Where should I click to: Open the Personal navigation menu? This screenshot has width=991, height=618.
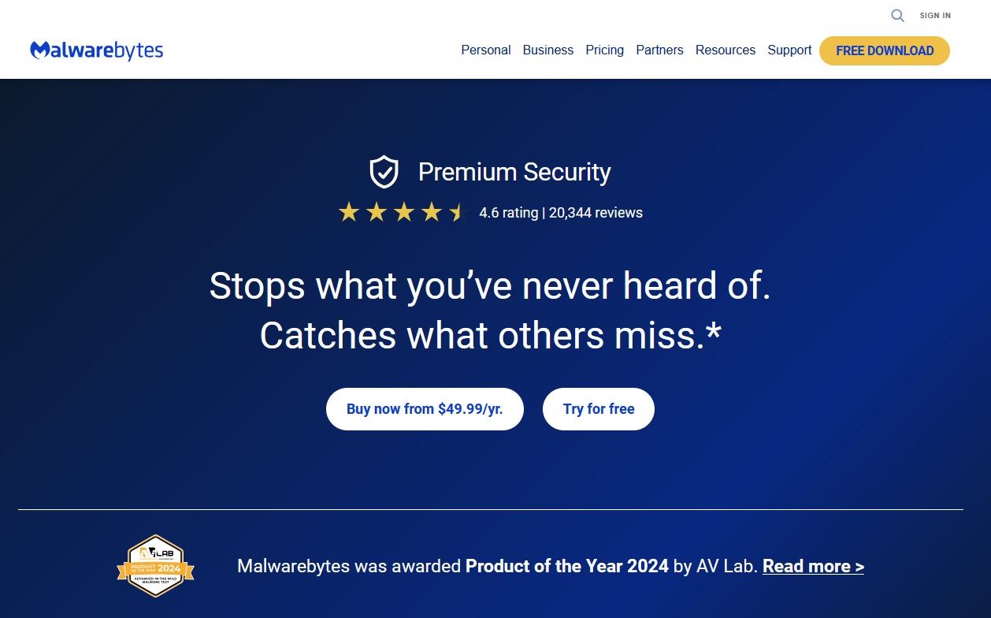coord(485,50)
